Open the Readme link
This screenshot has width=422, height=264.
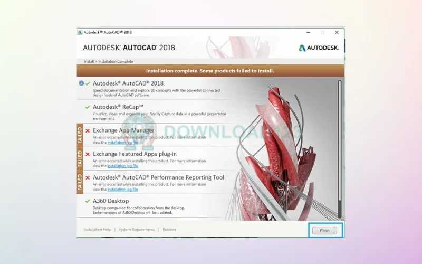point(169,230)
